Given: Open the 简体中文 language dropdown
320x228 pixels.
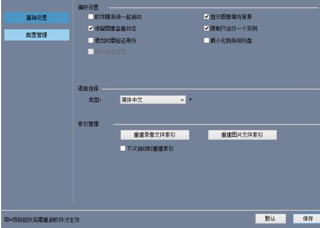Looking at the screenshot, I should point(153,100).
